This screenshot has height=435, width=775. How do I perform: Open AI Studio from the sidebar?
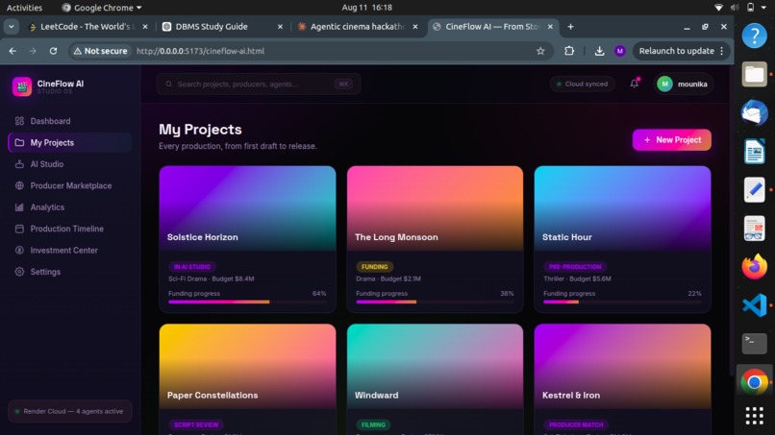coord(69,164)
